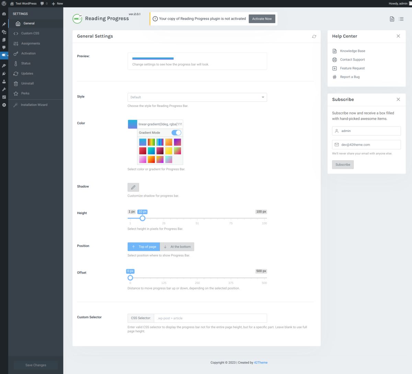The image size is (412, 374).
Task: Open Tools via the wrench icon
Action: point(4,89)
